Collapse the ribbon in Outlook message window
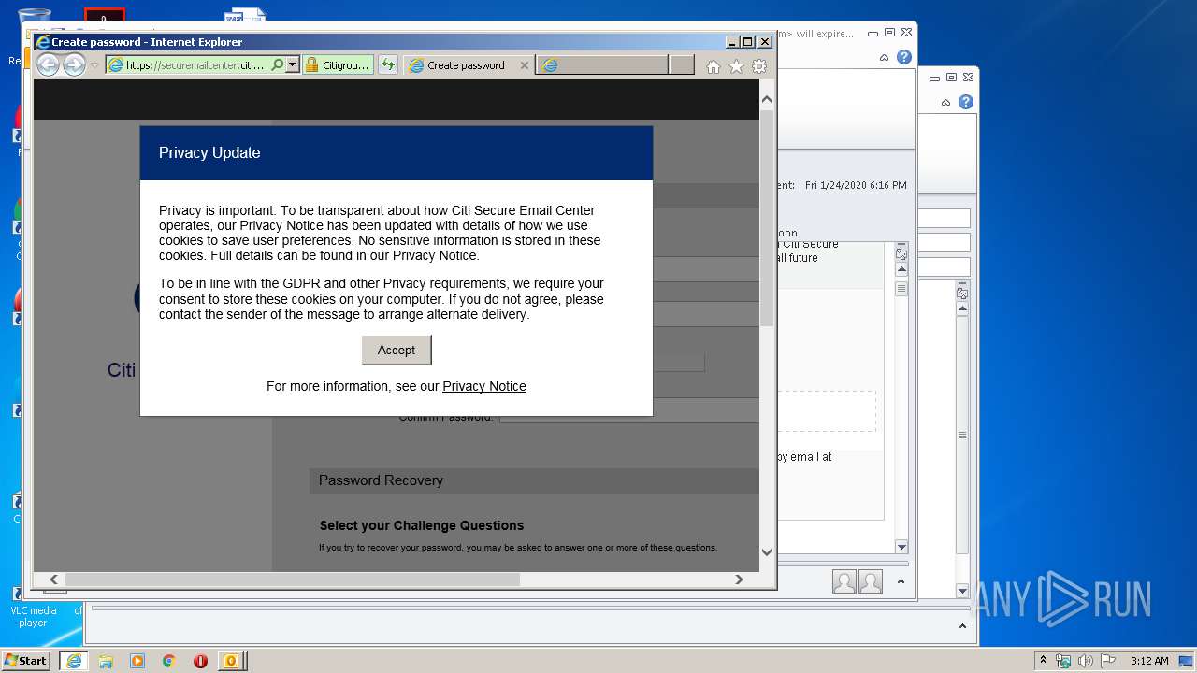 point(884,58)
